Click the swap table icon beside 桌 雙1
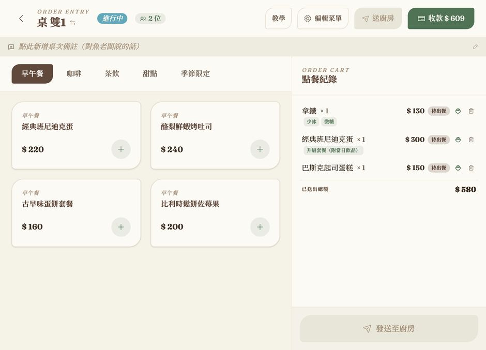This screenshot has width=486, height=350. (x=73, y=23)
